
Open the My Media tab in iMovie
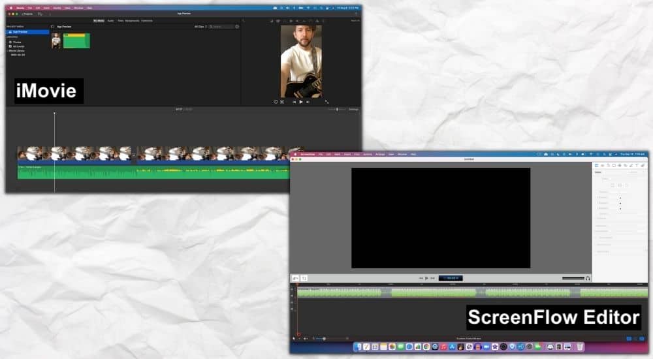pos(99,20)
